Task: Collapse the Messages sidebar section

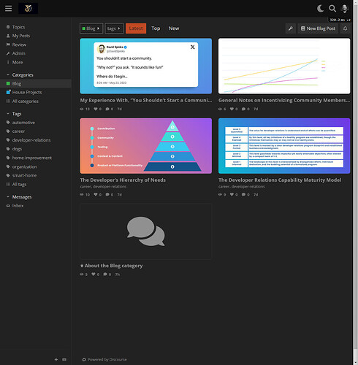Action: (x=19, y=197)
